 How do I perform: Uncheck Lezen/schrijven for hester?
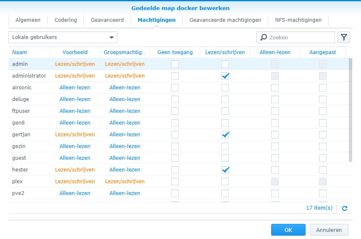pos(225,170)
